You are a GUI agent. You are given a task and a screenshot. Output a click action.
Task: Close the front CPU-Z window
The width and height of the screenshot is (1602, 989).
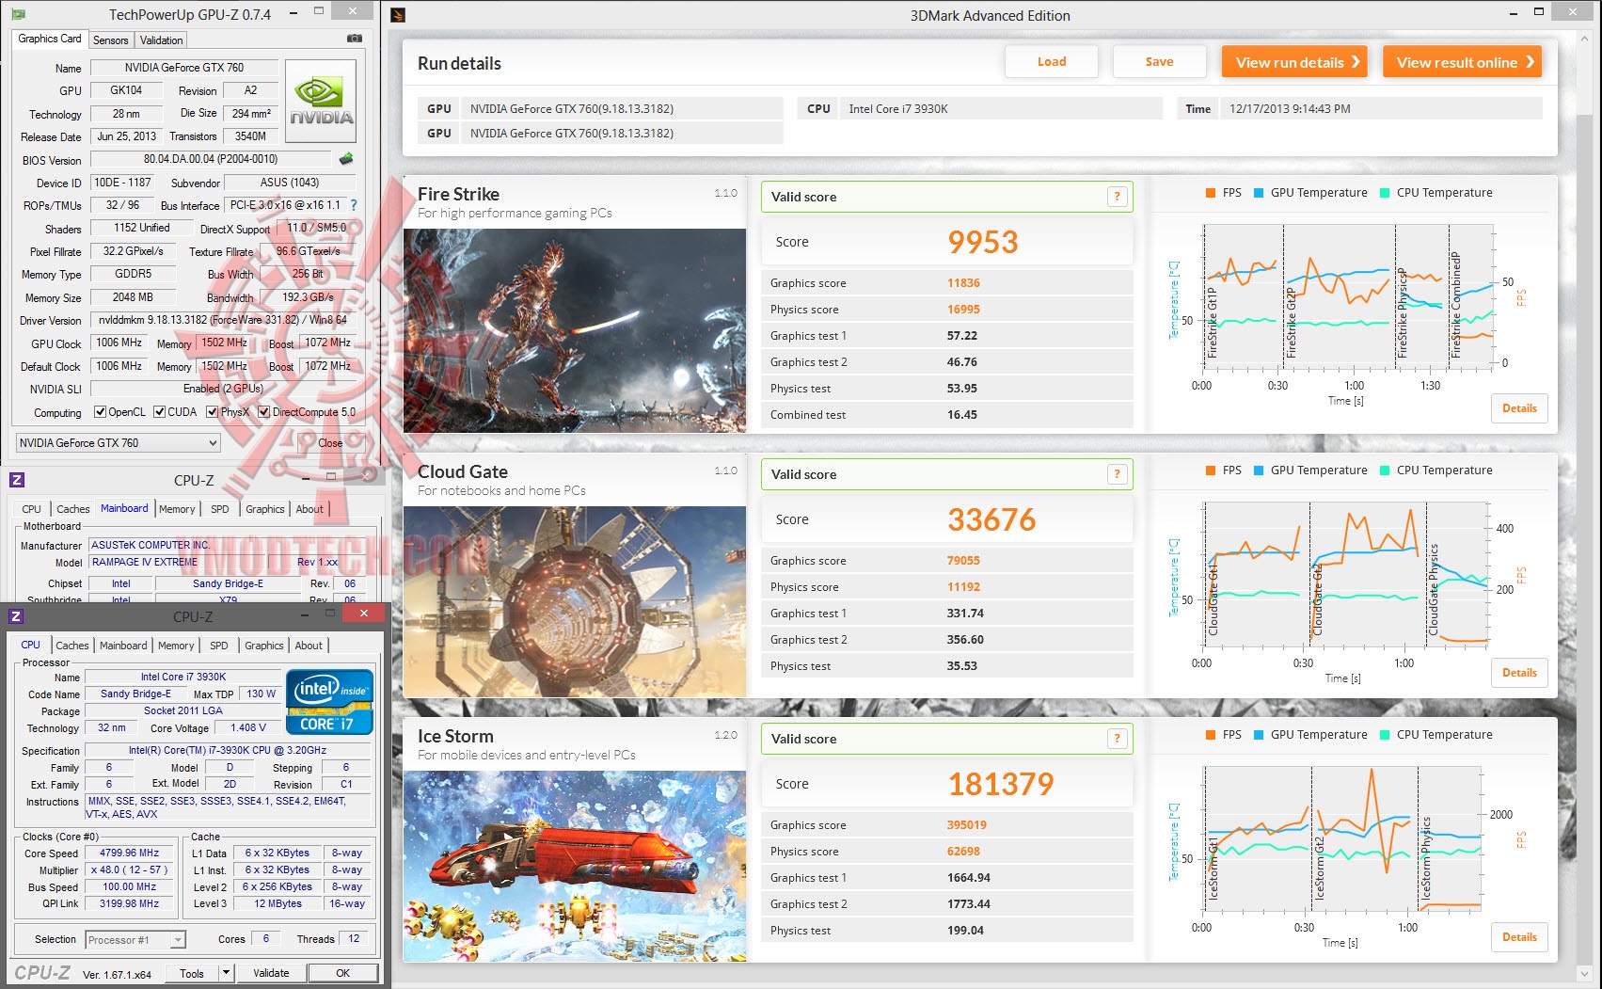(x=362, y=613)
